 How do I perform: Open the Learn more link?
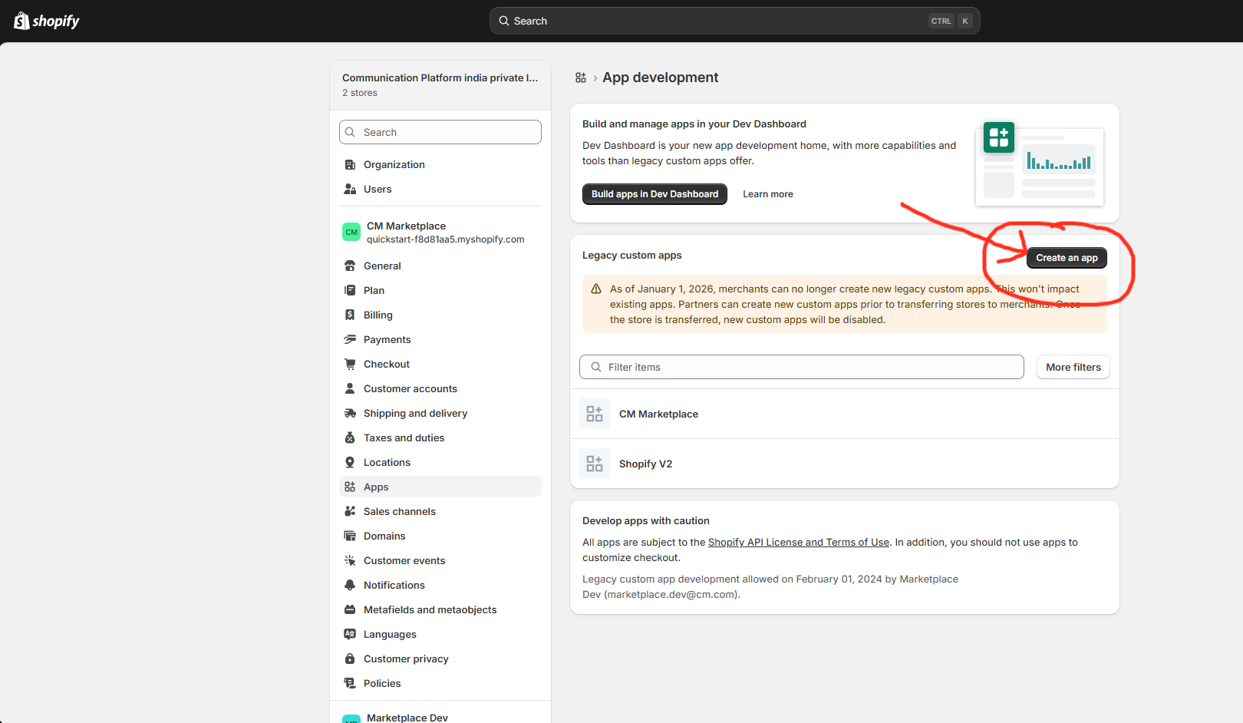pyautogui.click(x=768, y=194)
